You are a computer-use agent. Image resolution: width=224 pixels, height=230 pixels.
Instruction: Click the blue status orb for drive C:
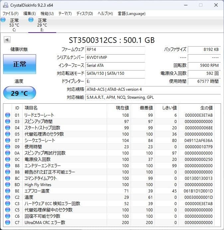[x=3, y=20]
